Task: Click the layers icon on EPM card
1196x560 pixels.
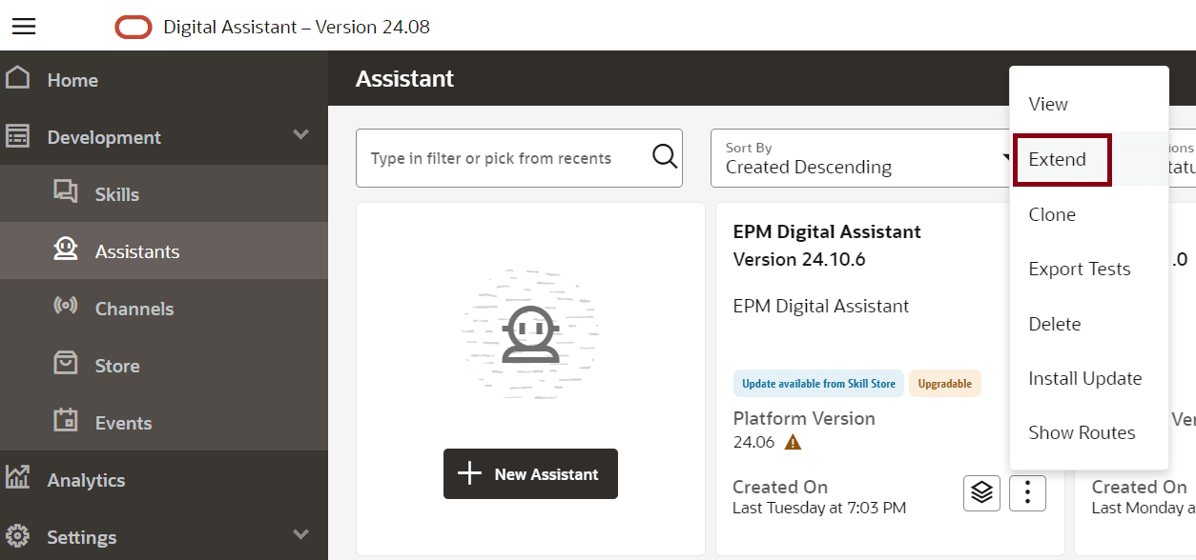Action: click(x=981, y=492)
